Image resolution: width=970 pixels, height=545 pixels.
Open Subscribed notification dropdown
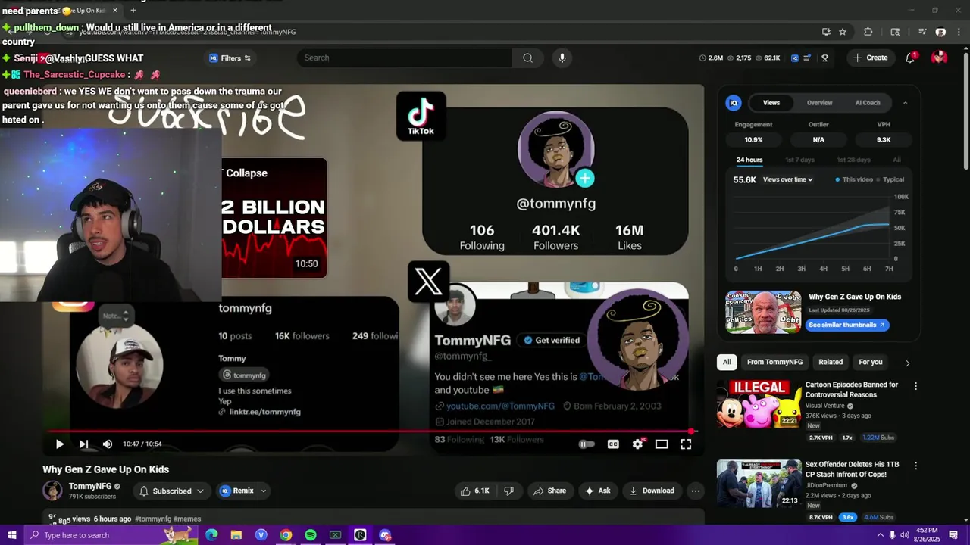[x=172, y=490]
